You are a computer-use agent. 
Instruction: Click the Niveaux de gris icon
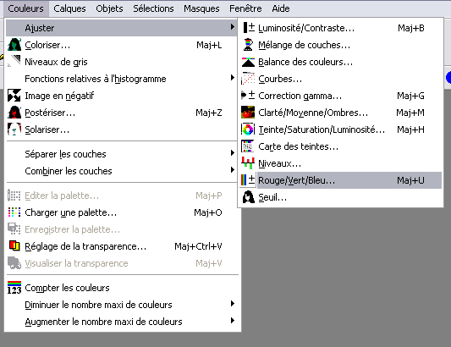[x=14, y=62]
